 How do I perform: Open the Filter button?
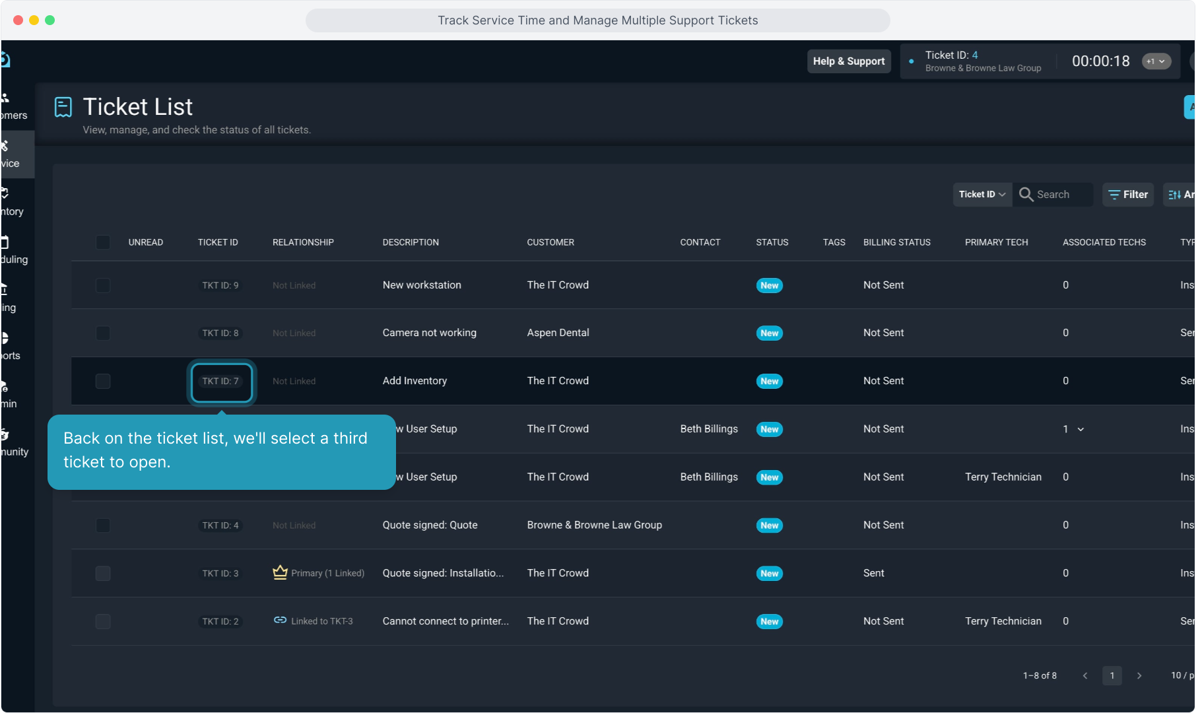pos(1127,194)
